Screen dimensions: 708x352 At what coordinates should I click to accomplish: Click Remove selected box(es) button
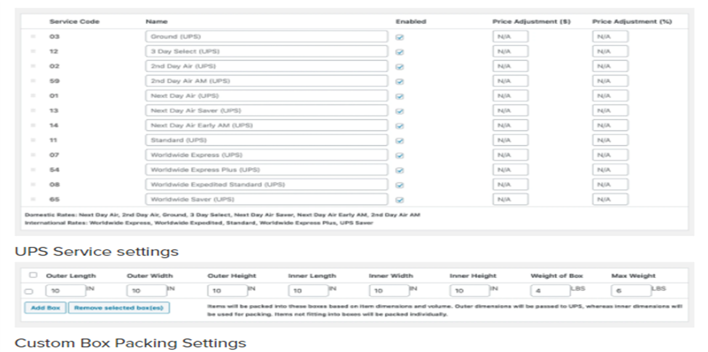click(118, 308)
